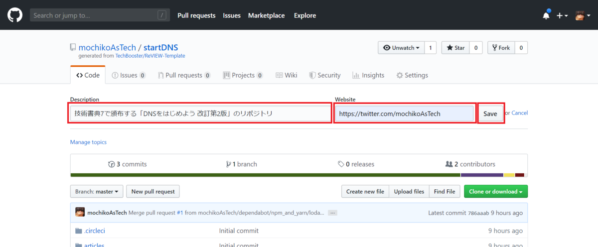
Task: Open Marketplace in header
Action: tap(267, 15)
